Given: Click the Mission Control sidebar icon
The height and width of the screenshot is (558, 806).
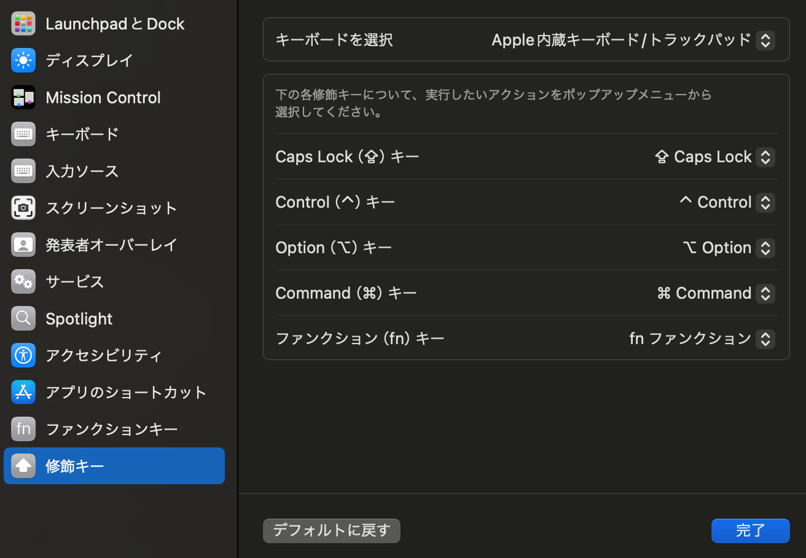Looking at the screenshot, I should (x=23, y=97).
